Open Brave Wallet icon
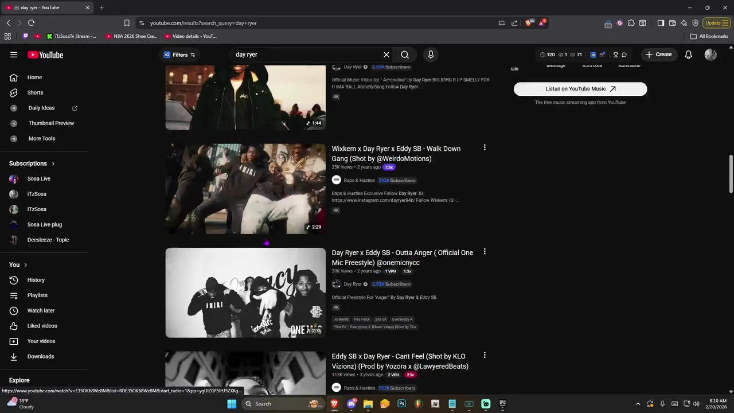This screenshot has height=413, width=734. [672, 23]
